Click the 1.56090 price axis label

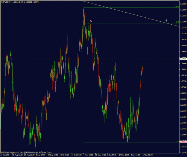click(183, 105)
